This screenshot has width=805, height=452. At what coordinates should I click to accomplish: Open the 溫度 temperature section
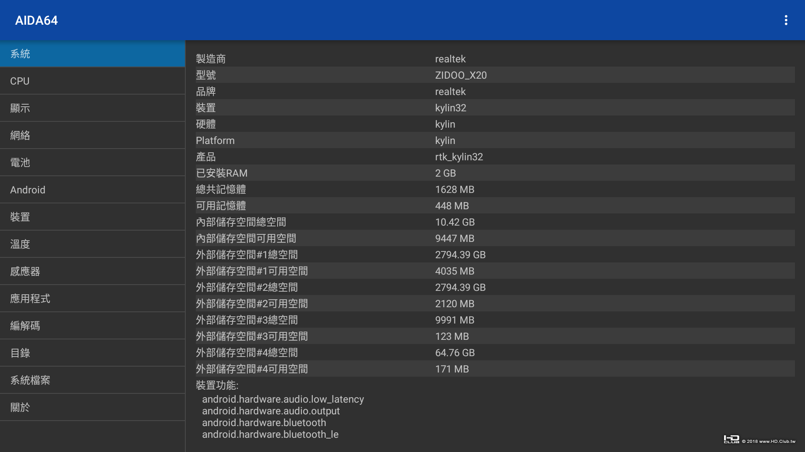tap(92, 244)
